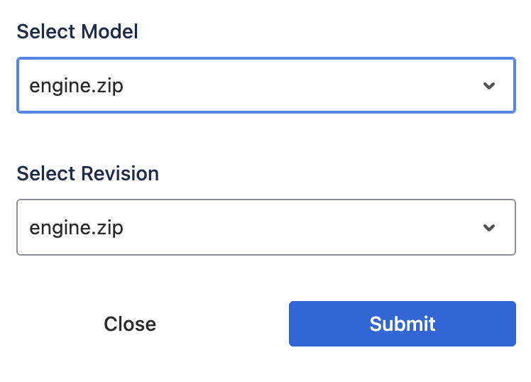
Task: Choose a different model from the first selector
Action: [265, 86]
